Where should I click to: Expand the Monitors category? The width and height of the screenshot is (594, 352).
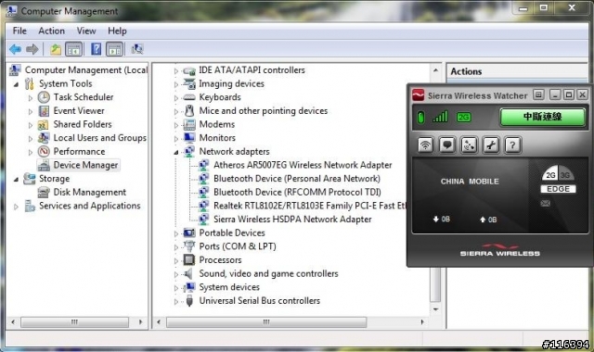[x=175, y=139]
